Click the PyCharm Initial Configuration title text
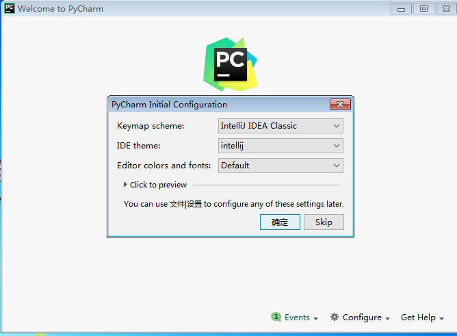 point(169,105)
